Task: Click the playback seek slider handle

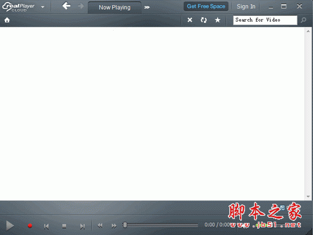Action: pyautogui.click(x=125, y=225)
